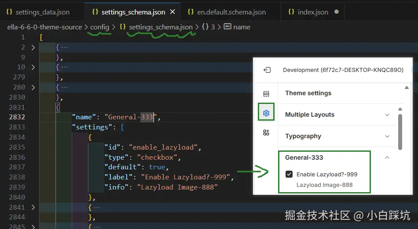Viewport: 418px width, 229px height.
Task: Click the "Lazyload Image-888" info string
Action: (x=177, y=187)
